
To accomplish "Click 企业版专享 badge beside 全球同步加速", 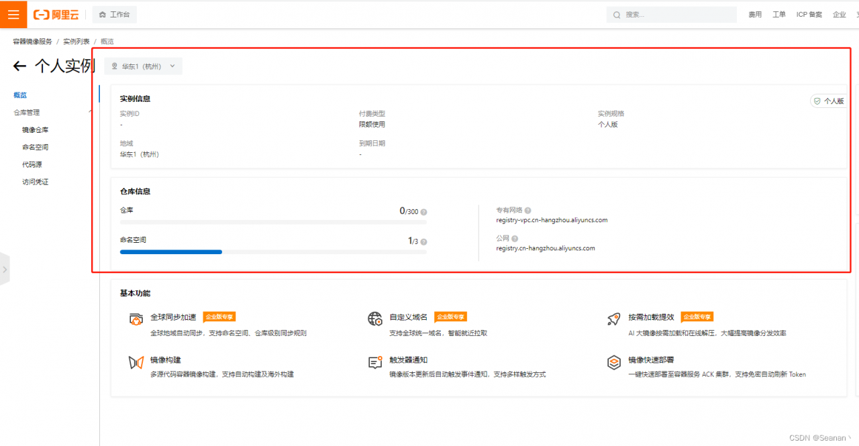I will [x=219, y=317].
